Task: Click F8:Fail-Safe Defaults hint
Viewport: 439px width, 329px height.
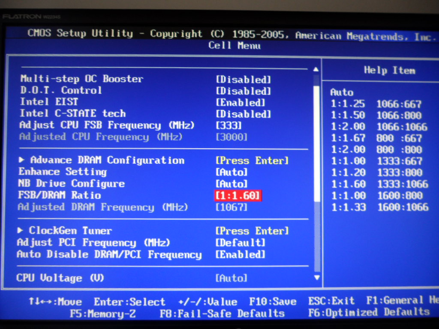Action: coord(223,313)
